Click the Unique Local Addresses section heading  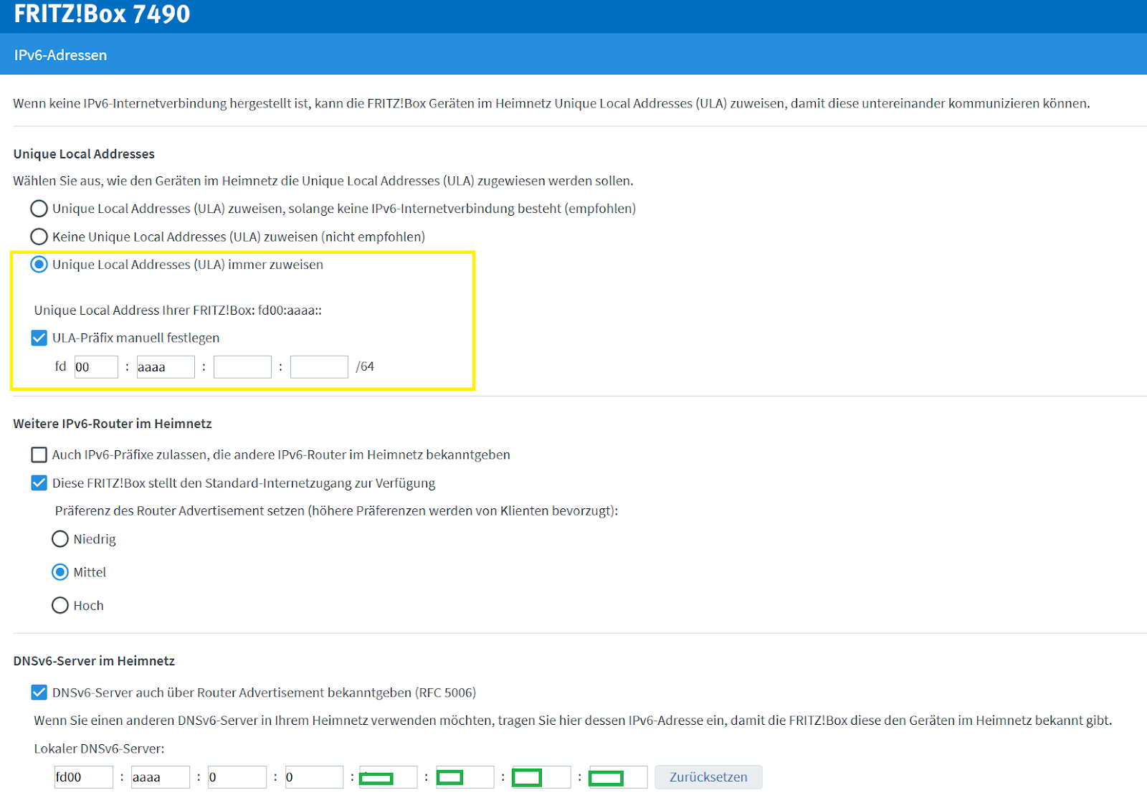point(84,154)
